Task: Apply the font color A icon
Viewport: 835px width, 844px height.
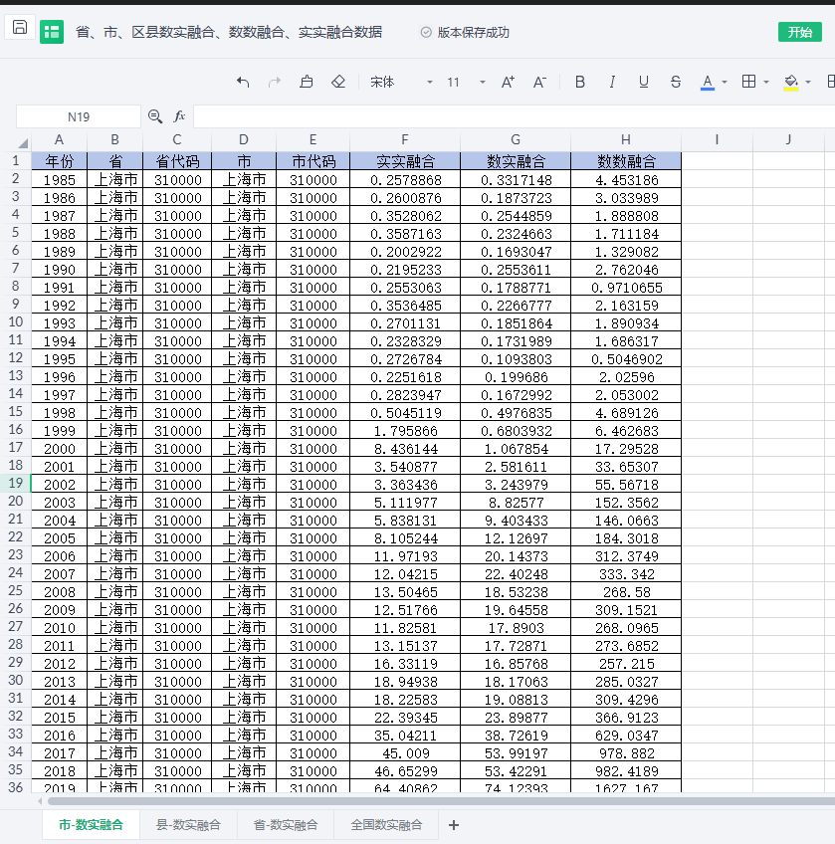Action: (x=708, y=83)
